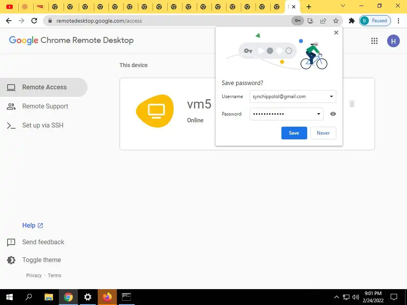This screenshot has width=407, height=305.
Task: Open a new tab with plus button
Action: tap(308, 7)
